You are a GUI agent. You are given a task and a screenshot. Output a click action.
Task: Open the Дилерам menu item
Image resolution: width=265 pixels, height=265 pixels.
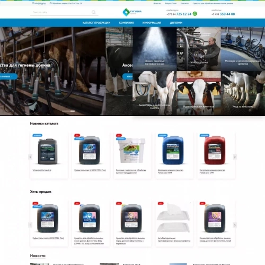176,23
